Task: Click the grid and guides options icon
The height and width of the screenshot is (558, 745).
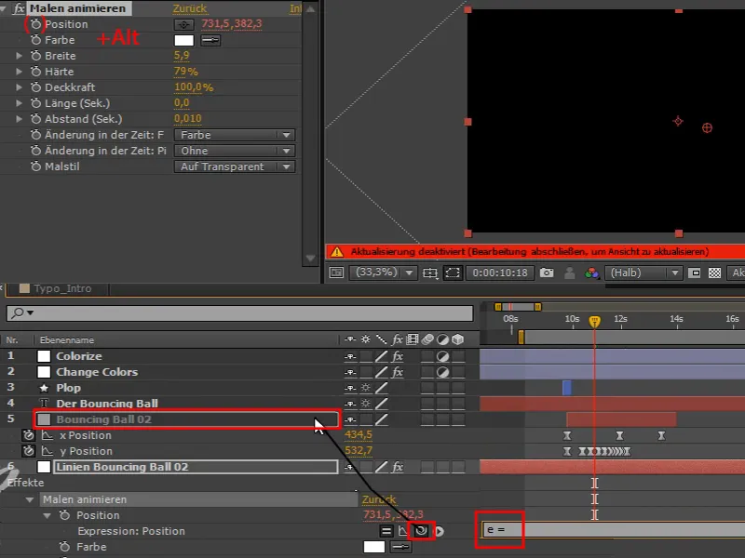Action: [430, 272]
